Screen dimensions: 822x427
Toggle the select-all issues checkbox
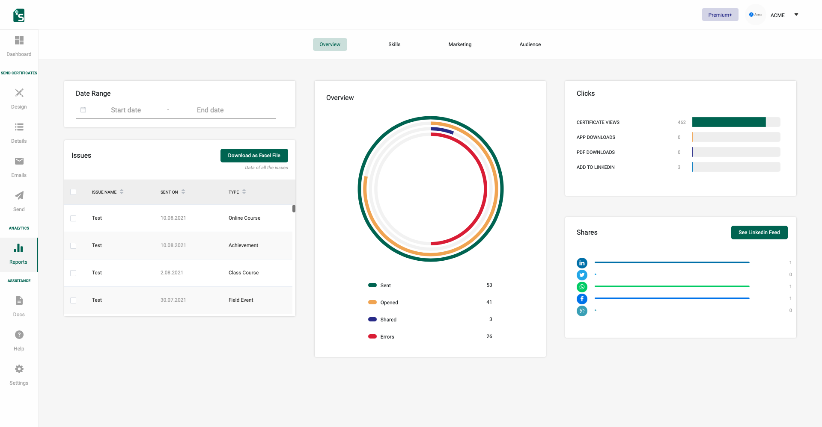tap(73, 192)
